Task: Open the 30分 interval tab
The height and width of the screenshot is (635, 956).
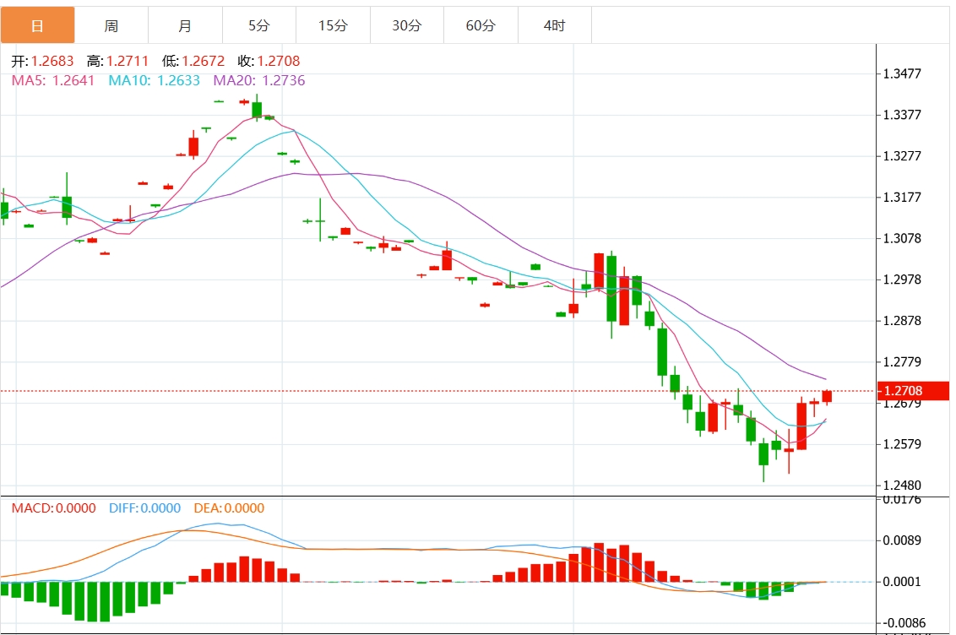Action: (x=407, y=25)
